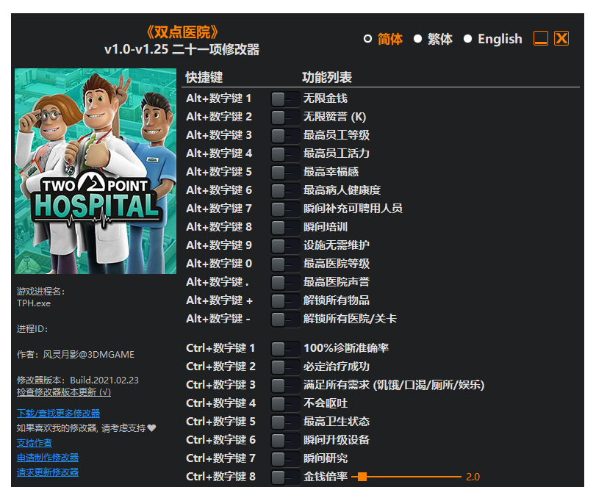This screenshot has width=596, height=487.
Task: Click the 进程ID label
Action: click(x=32, y=329)
